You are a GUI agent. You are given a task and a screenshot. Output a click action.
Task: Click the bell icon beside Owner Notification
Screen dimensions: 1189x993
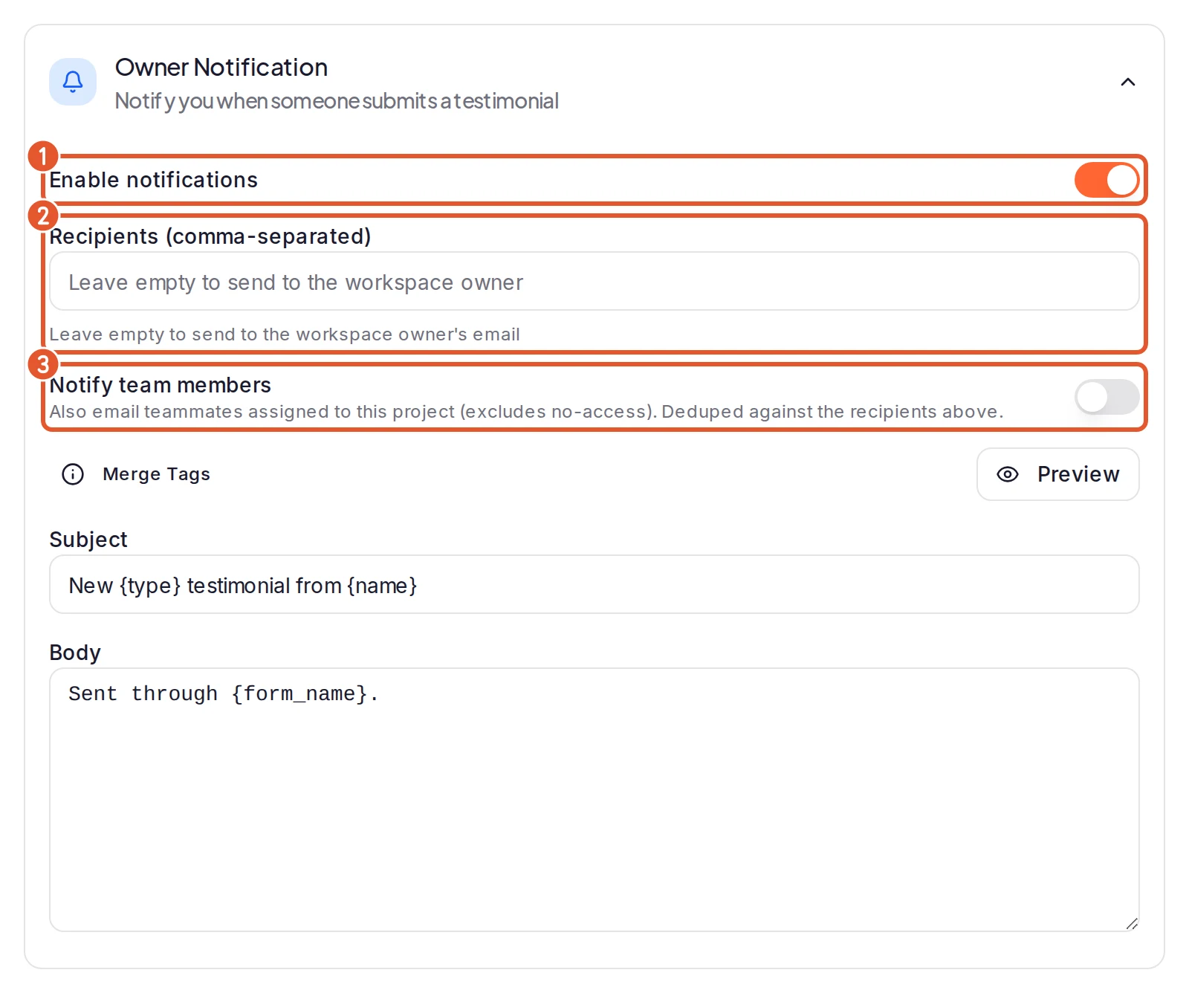coord(73,82)
